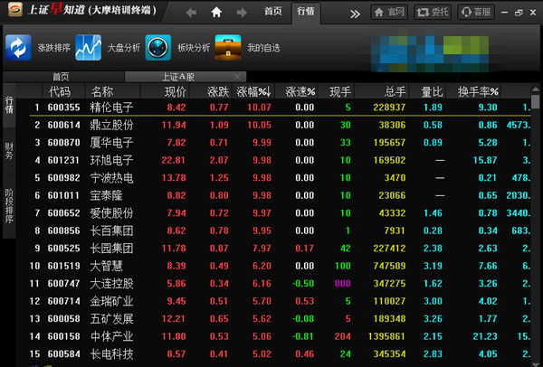Toggle sort on 涨幅% column header
The image size is (543, 367).
tap(253, 91)
